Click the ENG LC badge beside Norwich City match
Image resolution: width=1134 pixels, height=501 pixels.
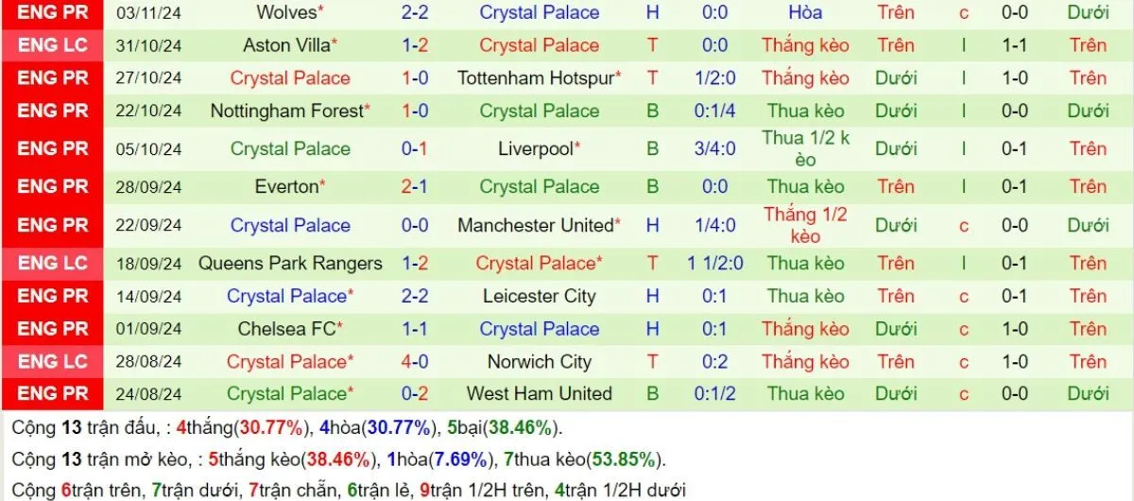[53, 361]
